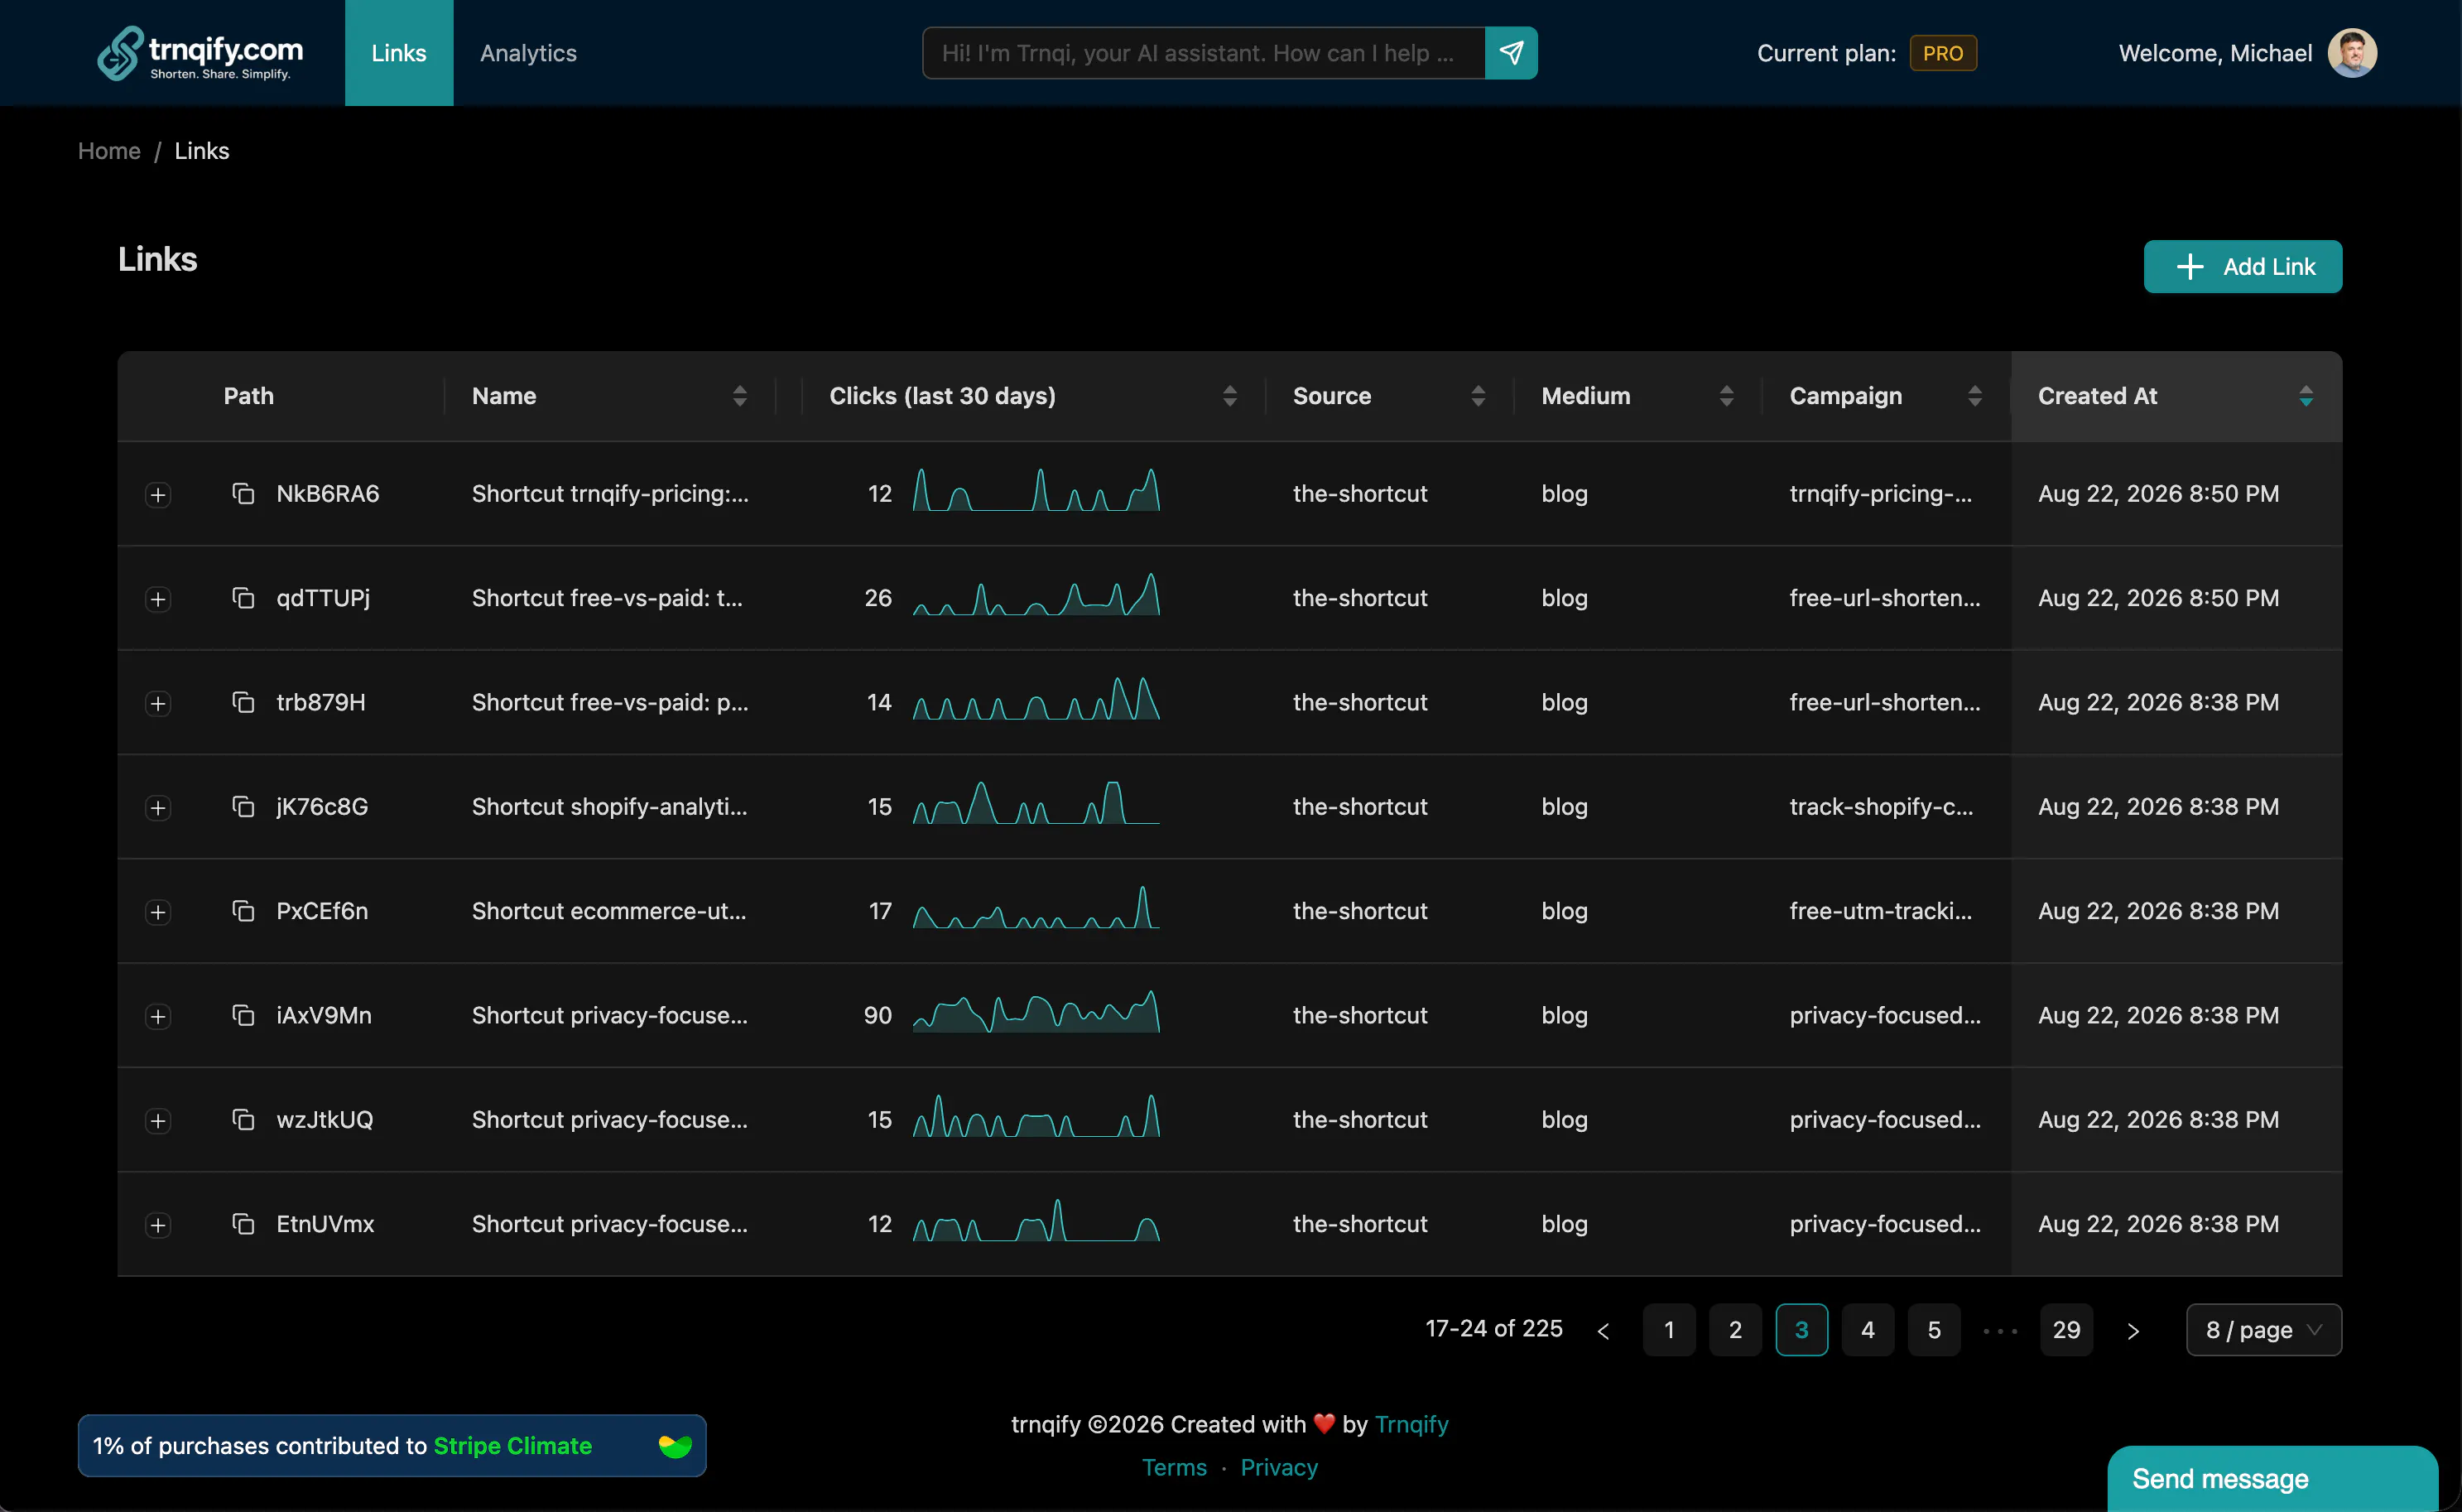This screenshot has width=2462, height=1512.
Task: Expand the qdTTUPj row
Action: click(158, 599)
